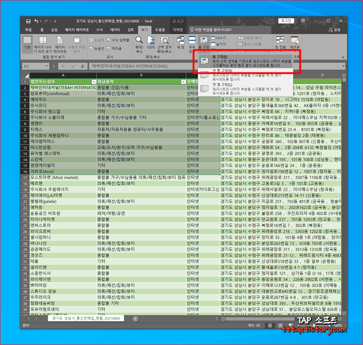Open the Page Layout (페이지 레이아웃) ribbon tab
Viewport: 363px width, 345px height.
(x=77, y=30)
